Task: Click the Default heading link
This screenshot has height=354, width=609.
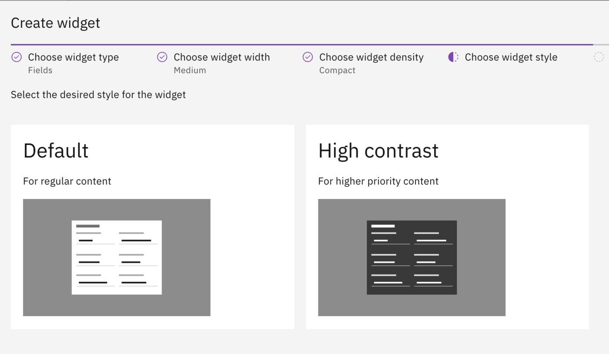Action: (56, 151)
